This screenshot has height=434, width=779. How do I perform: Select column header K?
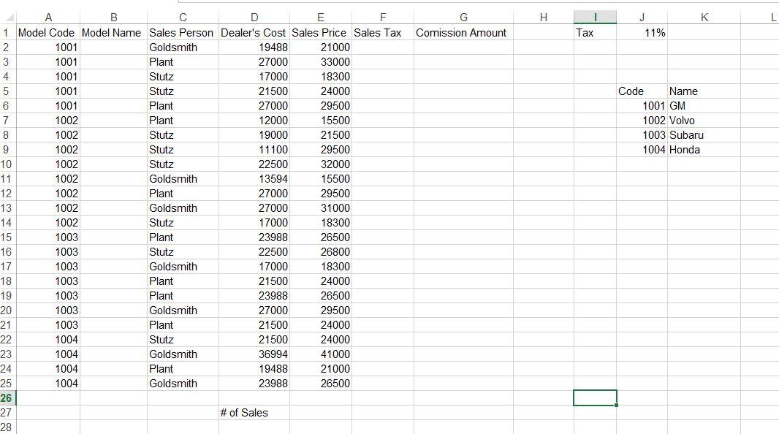click(703, 18)
